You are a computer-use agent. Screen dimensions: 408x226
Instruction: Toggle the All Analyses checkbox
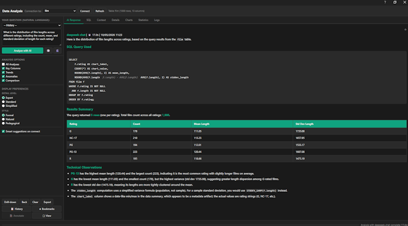[x=3, y=64]
